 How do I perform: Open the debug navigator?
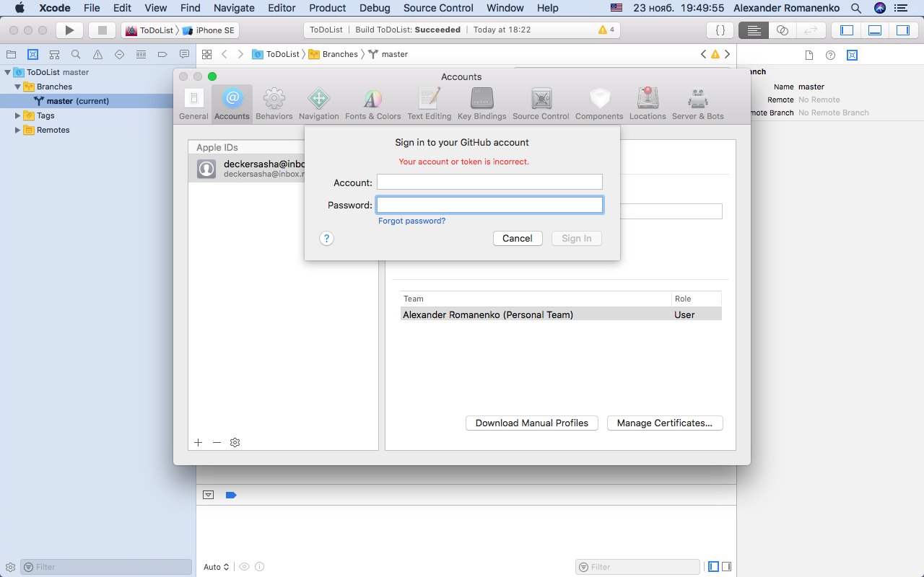point(141,54)
